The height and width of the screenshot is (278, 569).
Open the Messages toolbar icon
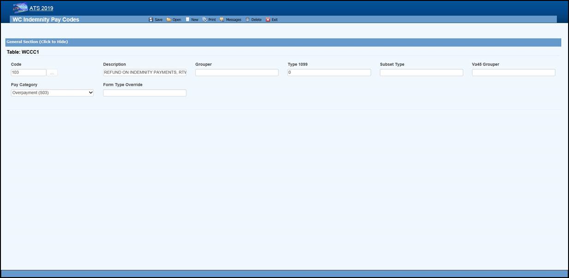tap(222, 20)
